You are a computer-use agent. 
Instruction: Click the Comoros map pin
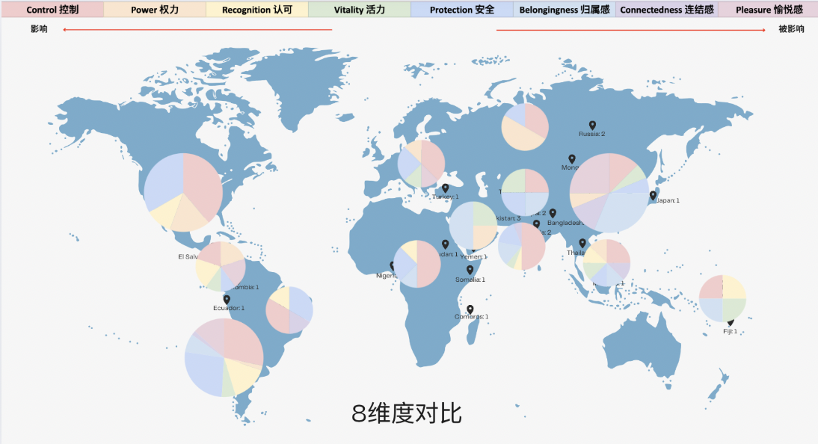(470, 309)
